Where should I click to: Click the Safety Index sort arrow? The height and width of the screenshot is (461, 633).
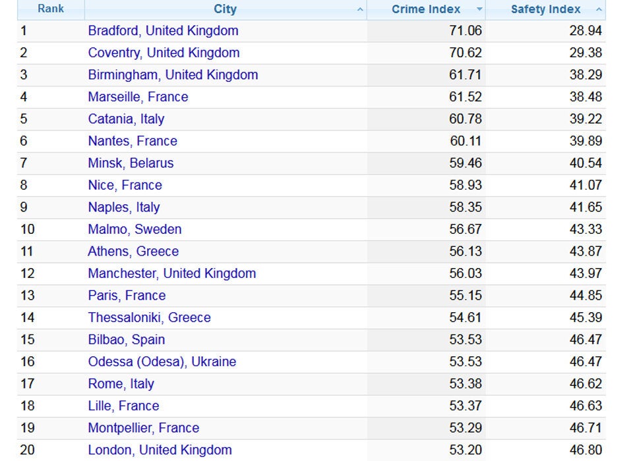coord(599,10)
